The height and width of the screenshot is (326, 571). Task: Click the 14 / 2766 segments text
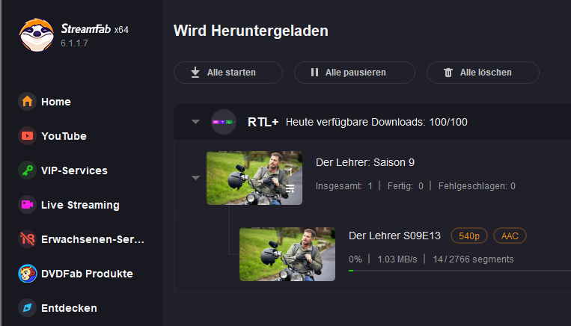pyautogui.click(x=473, y=259)
